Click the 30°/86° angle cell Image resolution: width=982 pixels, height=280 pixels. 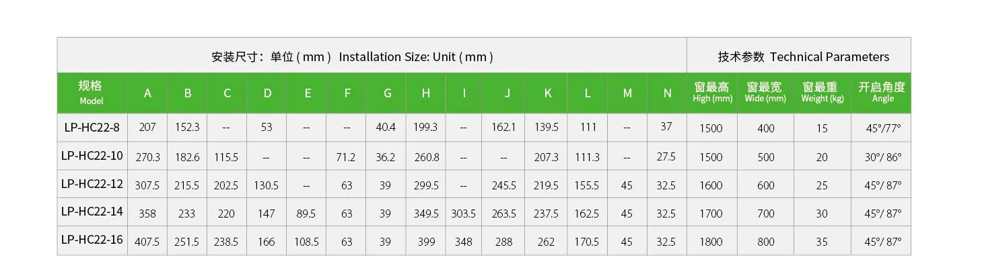[x=884, y=157]
